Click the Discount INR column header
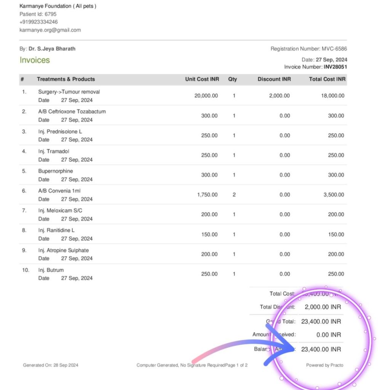 (x=274, y=79)
